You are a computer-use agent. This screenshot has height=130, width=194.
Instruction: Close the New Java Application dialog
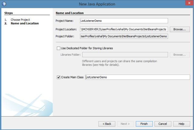[189, 3]
